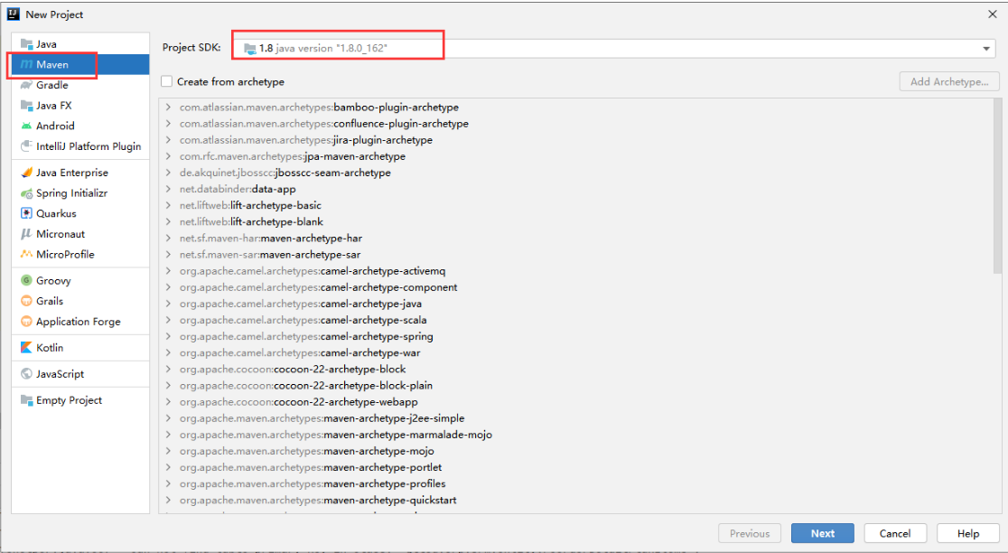The height and width of the screenshot is (553, 1008).
Task: Open the Project SDK dropdown arrow
Action: (985, 48)
